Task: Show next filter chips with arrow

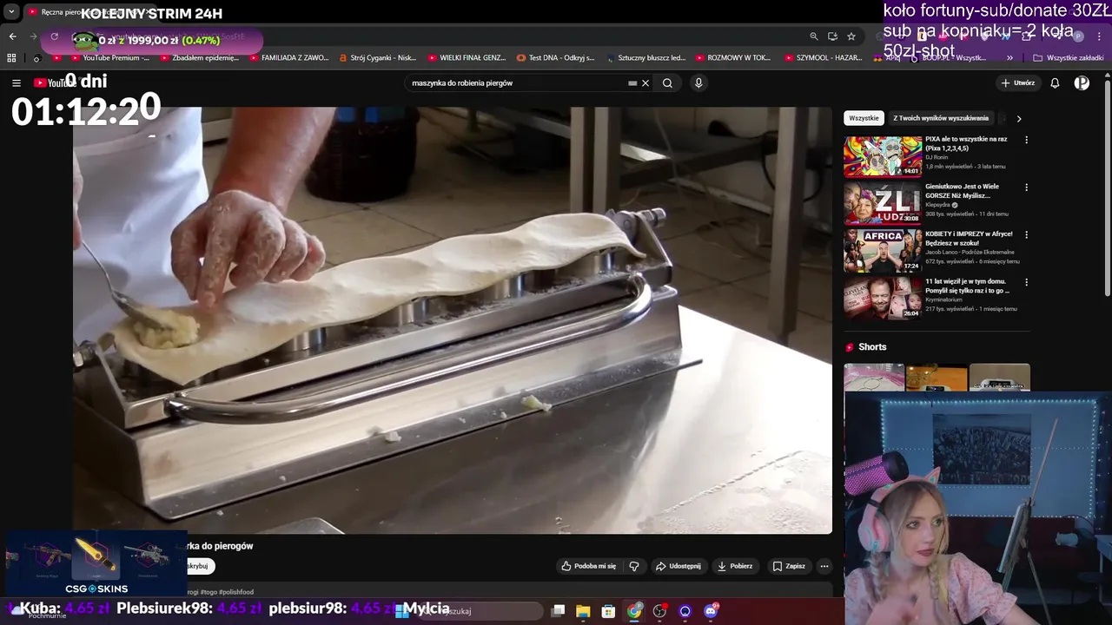Action: pyautogui.click(x=1019, y=118)
